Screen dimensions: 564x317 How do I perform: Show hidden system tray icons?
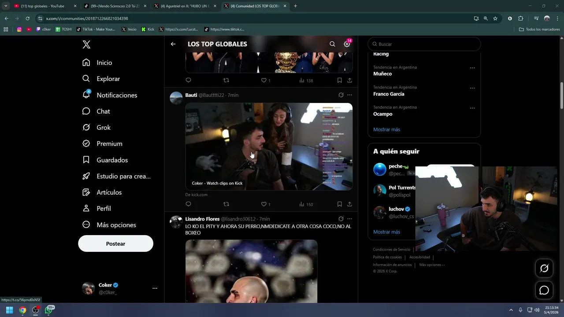point(511,310)
